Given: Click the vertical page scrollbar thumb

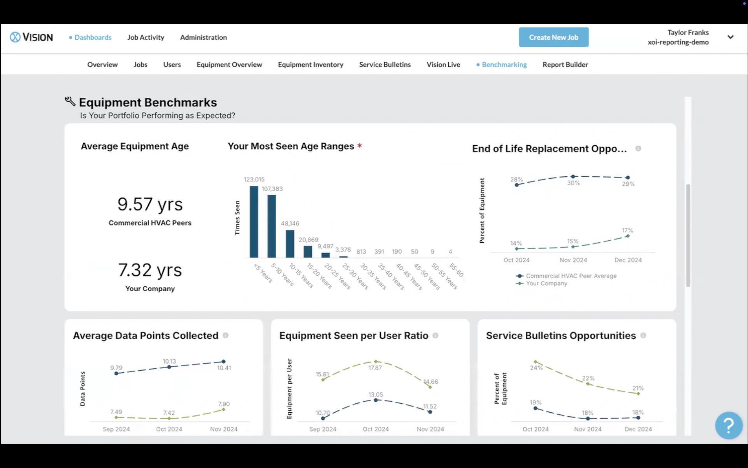Looking at the screenshot, I should [x=688, y=235].
